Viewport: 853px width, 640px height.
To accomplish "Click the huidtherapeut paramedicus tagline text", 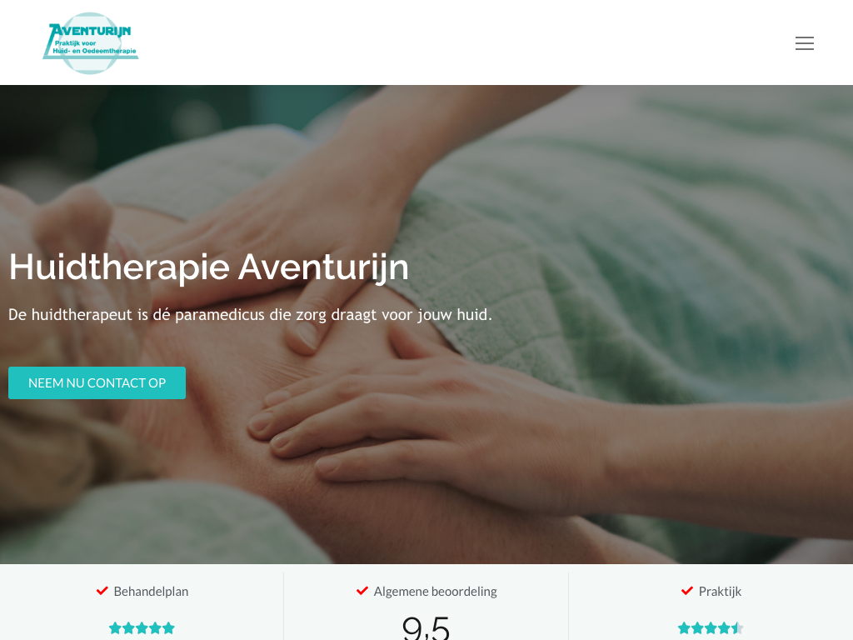I will point(250,314).
